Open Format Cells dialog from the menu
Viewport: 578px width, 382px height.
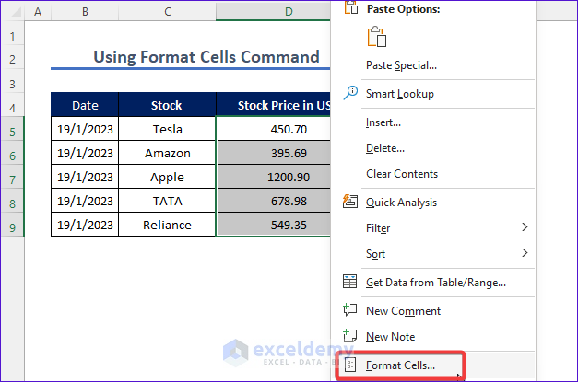400,365
